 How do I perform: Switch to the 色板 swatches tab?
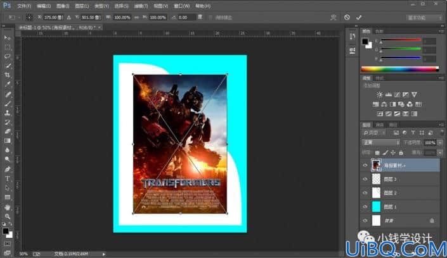point(379,31)
